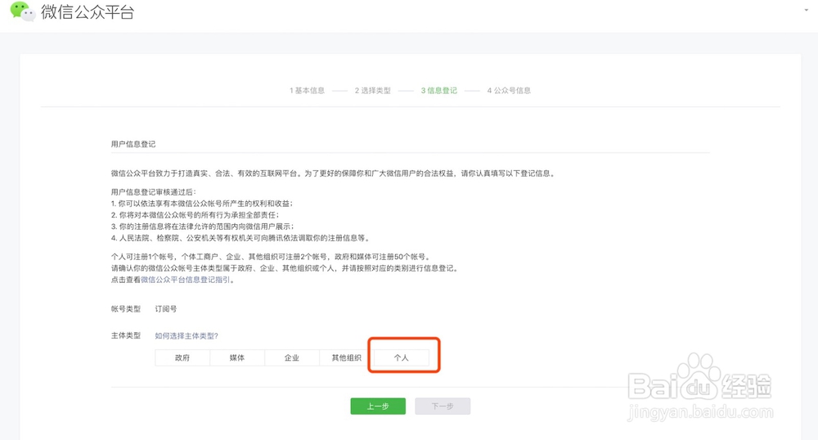Select the 个人 entity type
This screenshot has width=818, height=440.
402,357
